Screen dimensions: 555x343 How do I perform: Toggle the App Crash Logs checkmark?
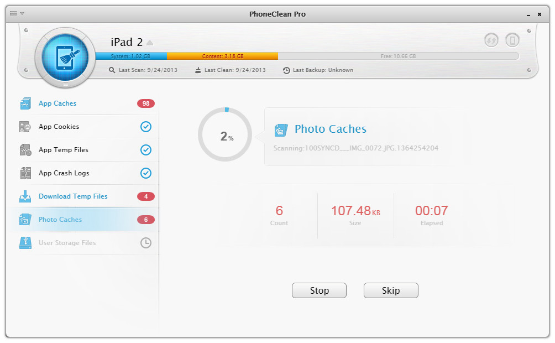(146, 173)
